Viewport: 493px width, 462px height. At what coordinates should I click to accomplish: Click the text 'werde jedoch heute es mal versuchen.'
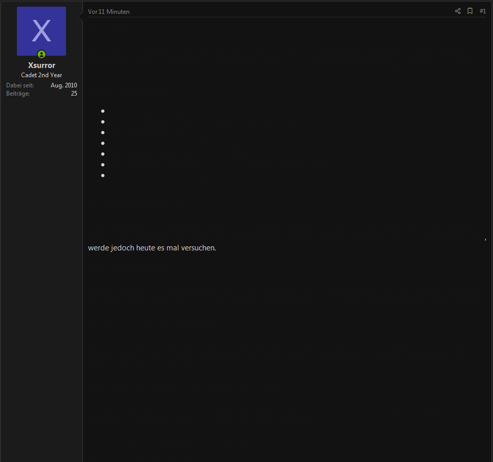(x=152, y=248)
